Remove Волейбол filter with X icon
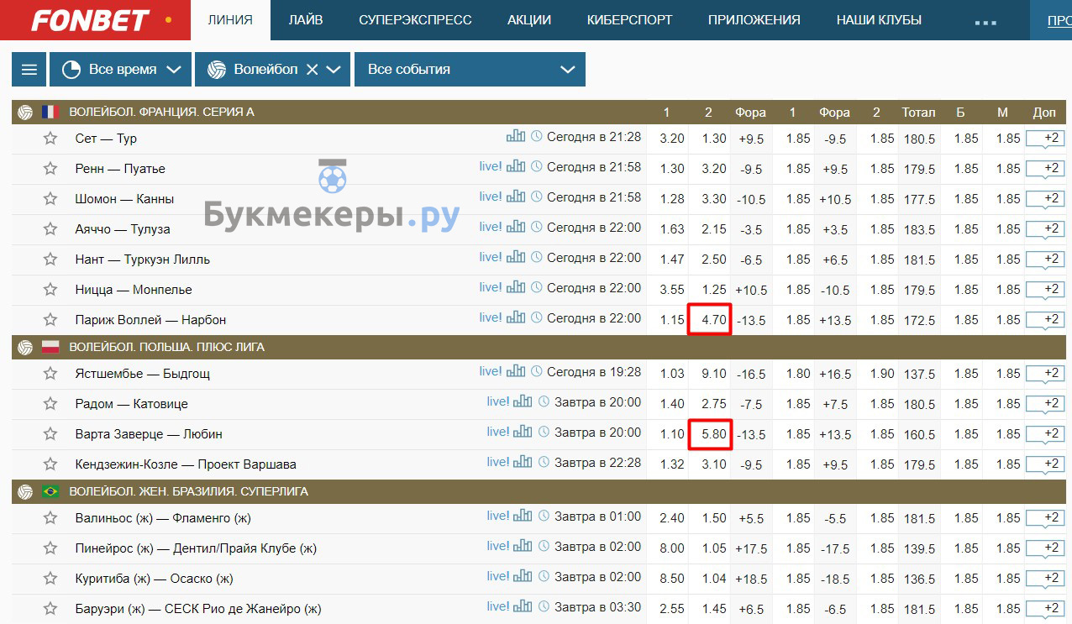1072x624 pixels. coord(312,70)
